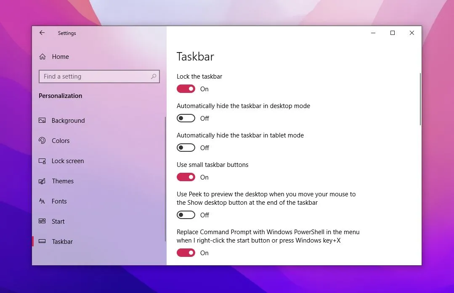Disable PowerShell replacement for Command Prompt

point(186,253)
